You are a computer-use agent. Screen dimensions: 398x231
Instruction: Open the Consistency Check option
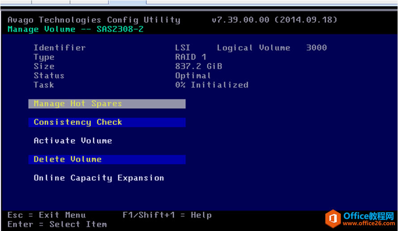tap(107, 123)
